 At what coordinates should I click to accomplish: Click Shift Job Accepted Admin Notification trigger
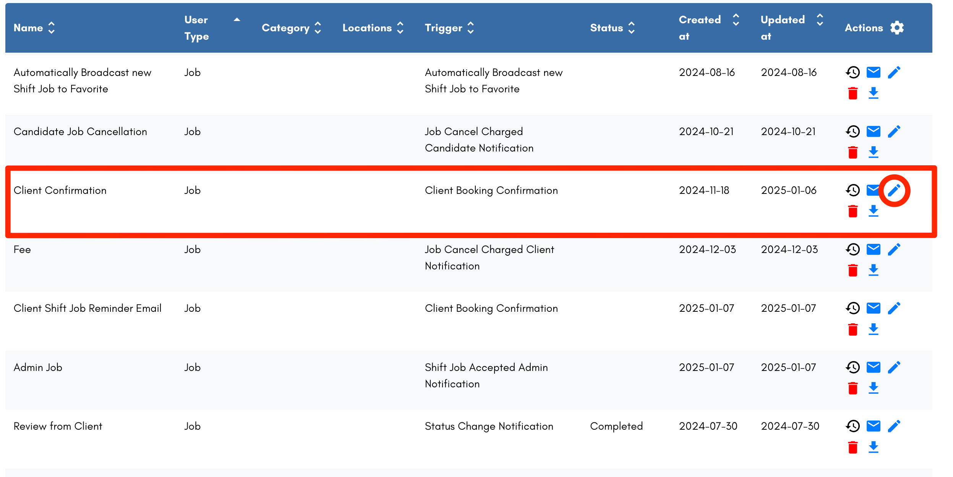click(486, 375)
